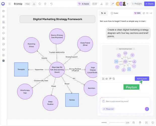The height and width of the screenshot is (126, 156).
Task: Select the Therapist square node
Action: point(21,69)
